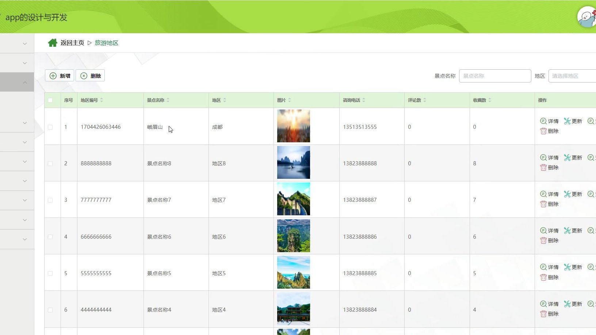Delete the 景点名称4 row
This screenshot has width=596, height=335.
click(549, 314)
